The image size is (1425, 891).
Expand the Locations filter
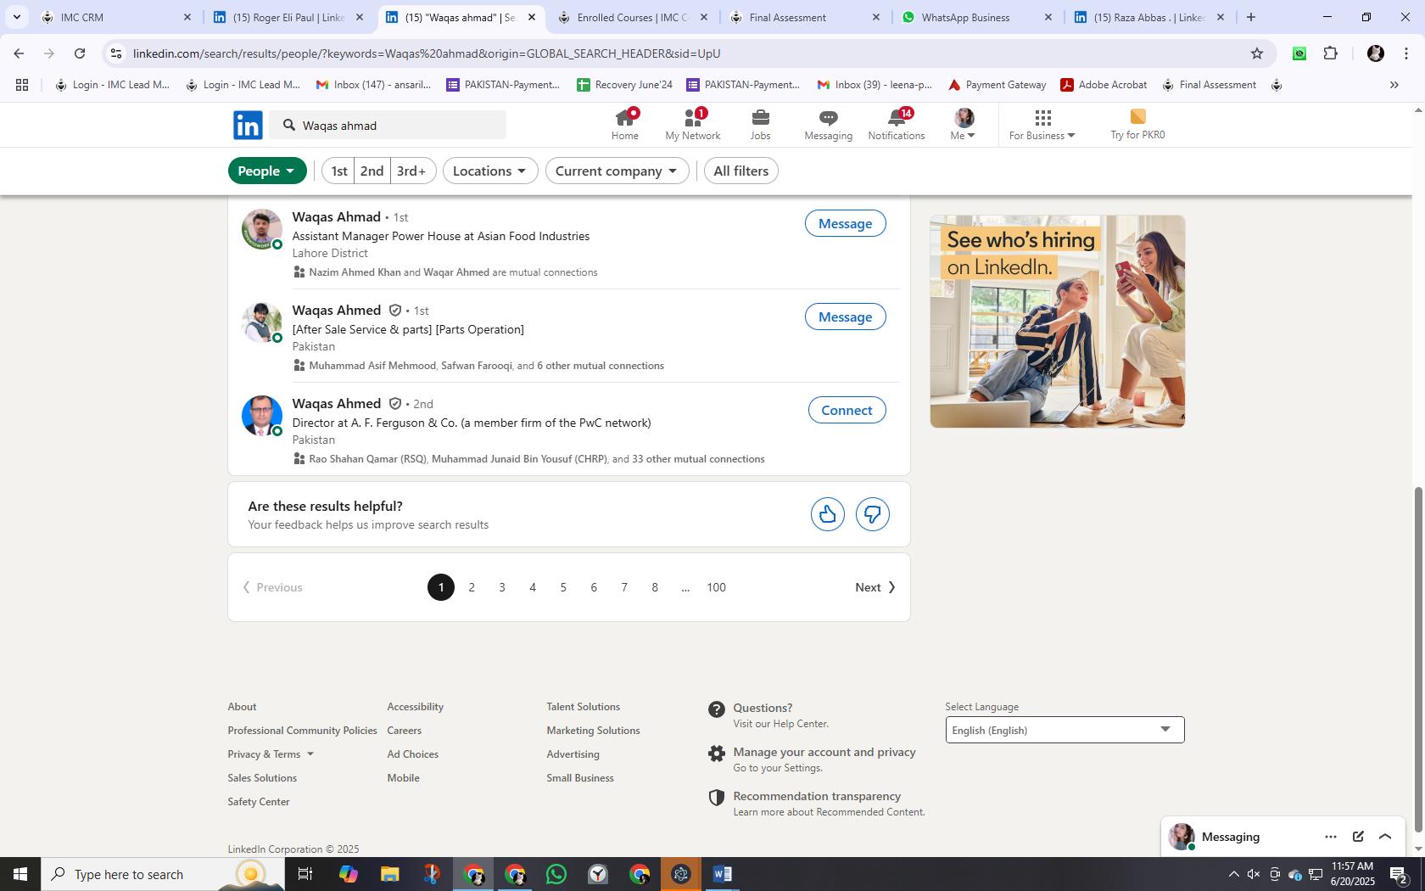click(x=490, y=171)
